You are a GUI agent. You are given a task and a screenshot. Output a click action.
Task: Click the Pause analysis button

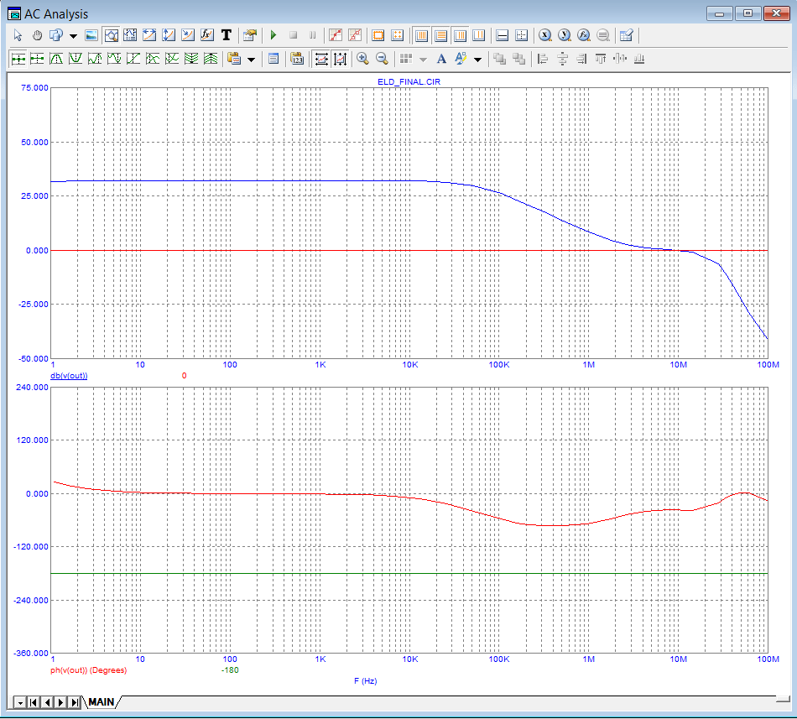coord(312,35)
